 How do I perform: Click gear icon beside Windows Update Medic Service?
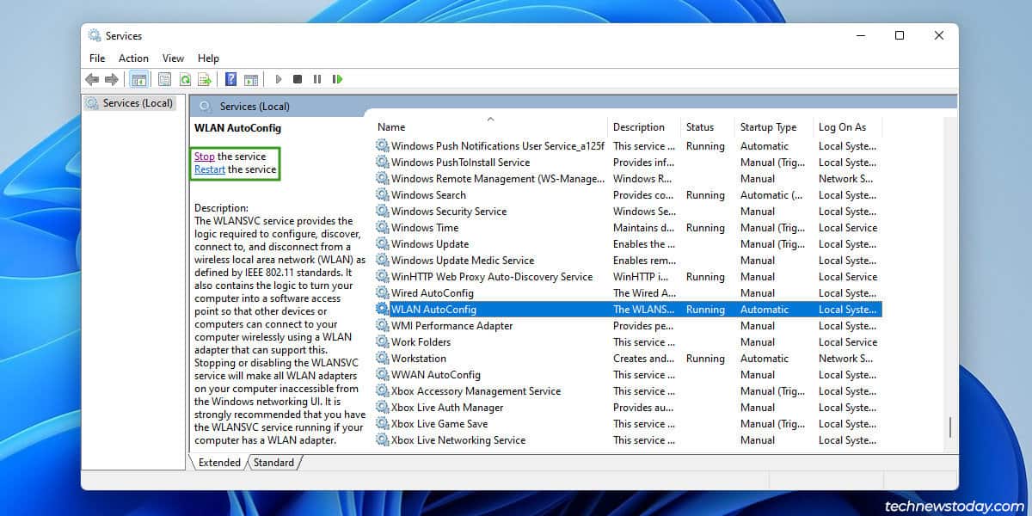click(x=383, y=261)
